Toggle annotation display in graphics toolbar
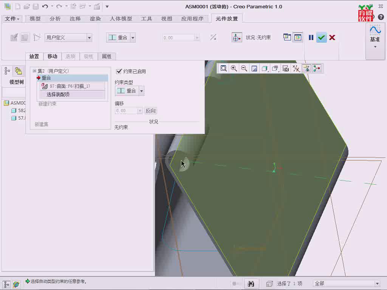 [x=307, y=68]
